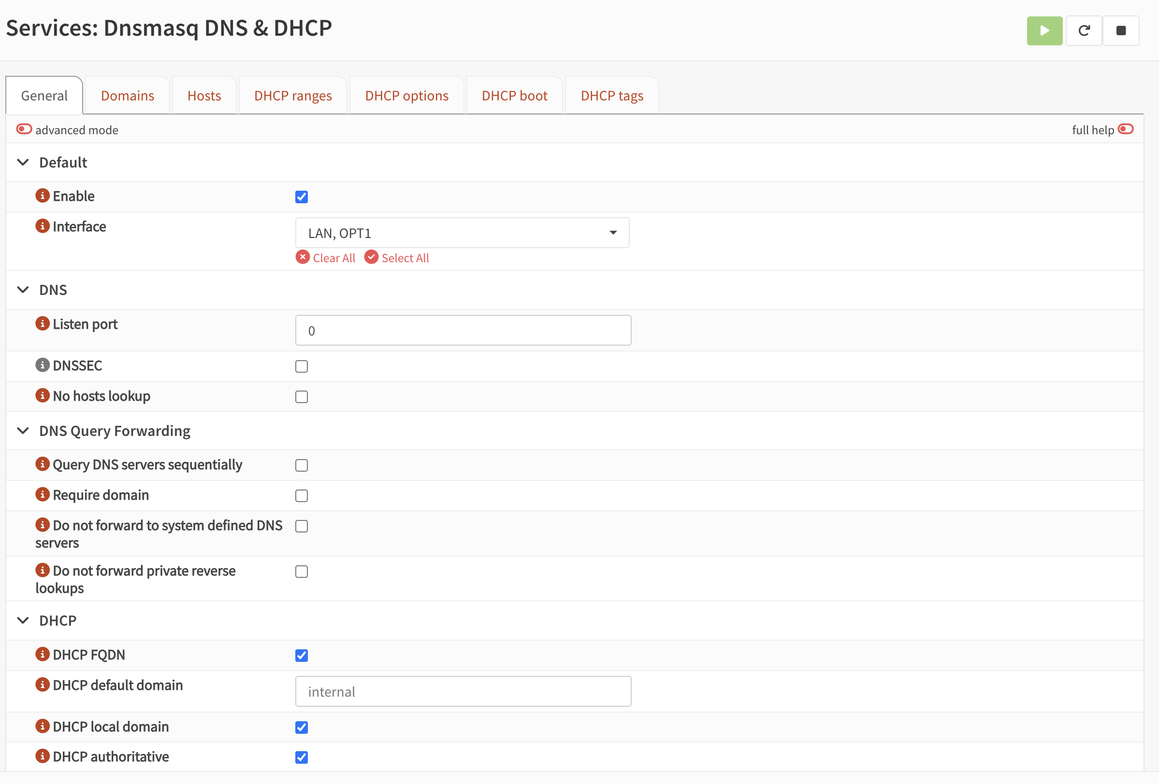The image size is (1159, 784).
Task: Open the Interface dropdown showing LAN, OPT1
Action: click(462, 233)
